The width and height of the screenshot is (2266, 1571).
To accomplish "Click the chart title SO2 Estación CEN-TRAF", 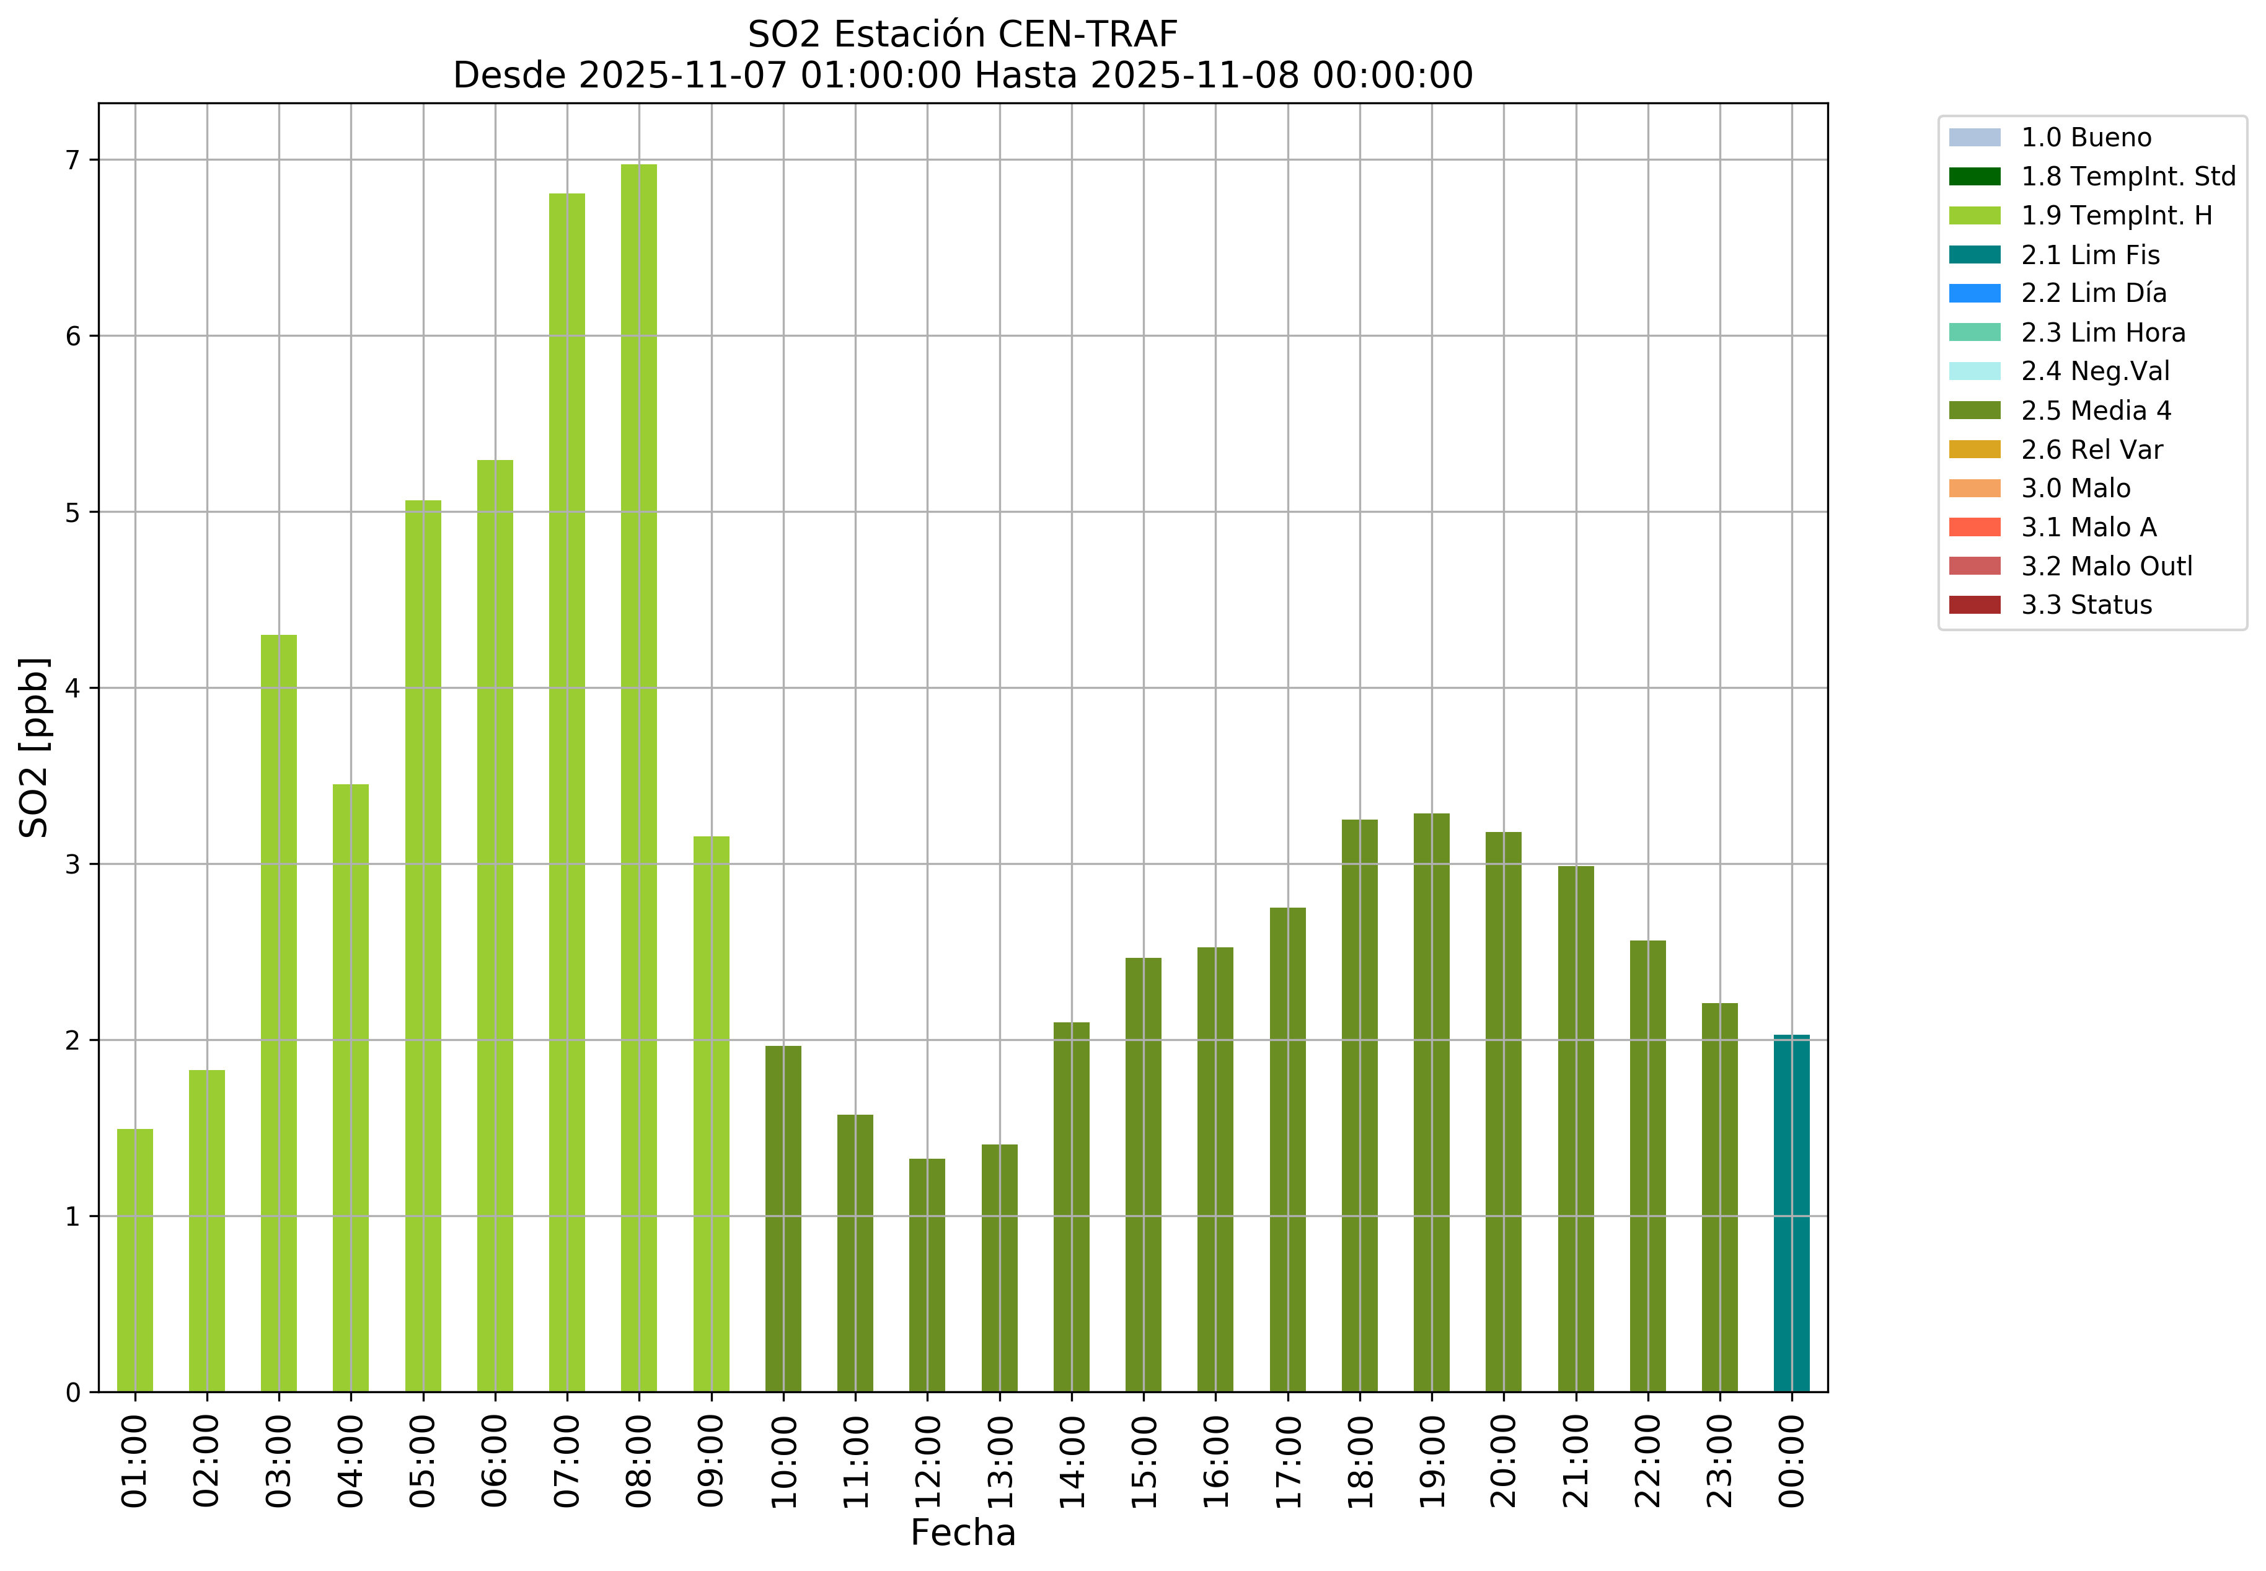I will coord(963,35).
